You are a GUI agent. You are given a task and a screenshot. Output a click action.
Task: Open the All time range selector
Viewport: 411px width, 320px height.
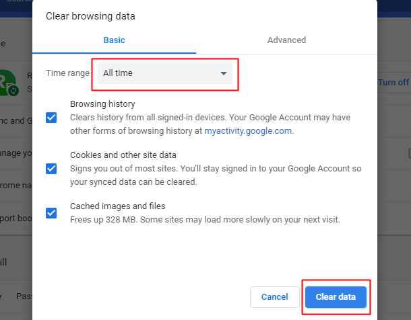click(x=165, y=73)
